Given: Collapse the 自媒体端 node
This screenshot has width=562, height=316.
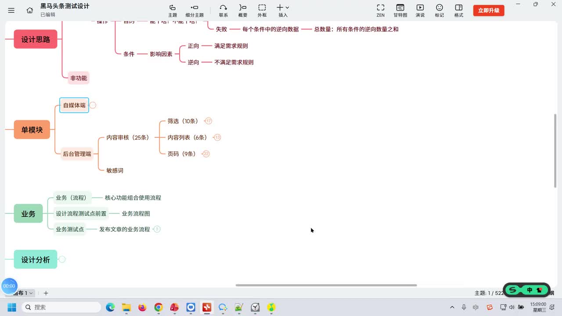Looking at the screenshot, I should point(93,105).
